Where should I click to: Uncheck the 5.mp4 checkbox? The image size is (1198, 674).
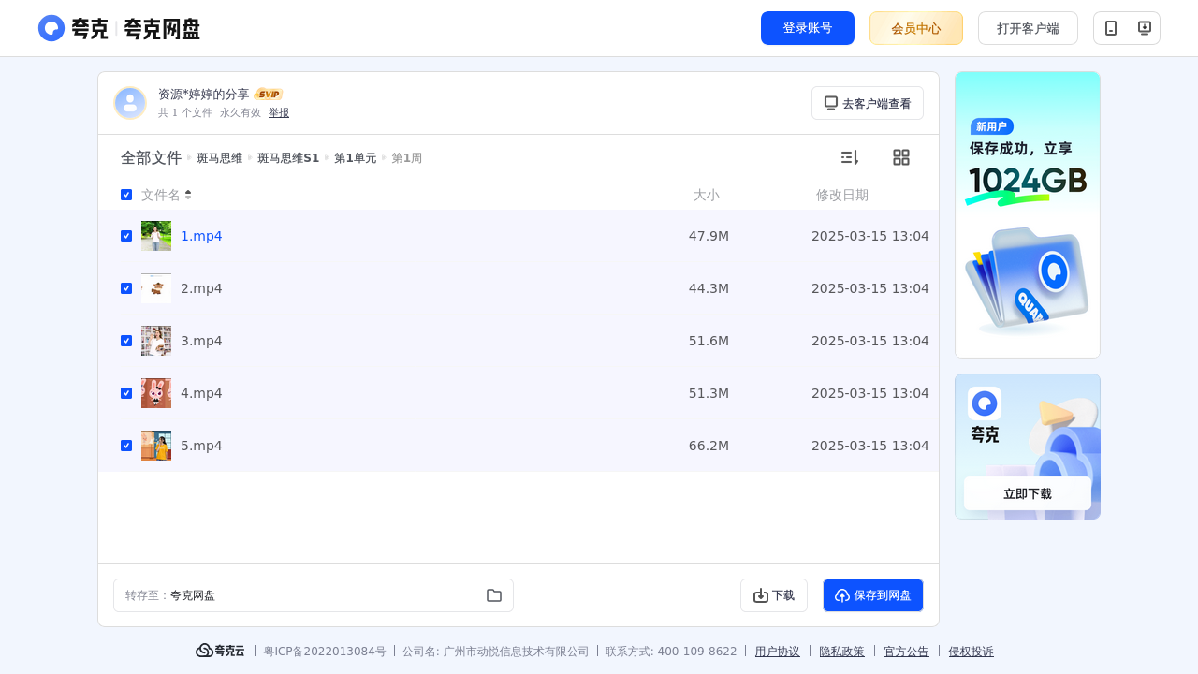tap(126, 446)
